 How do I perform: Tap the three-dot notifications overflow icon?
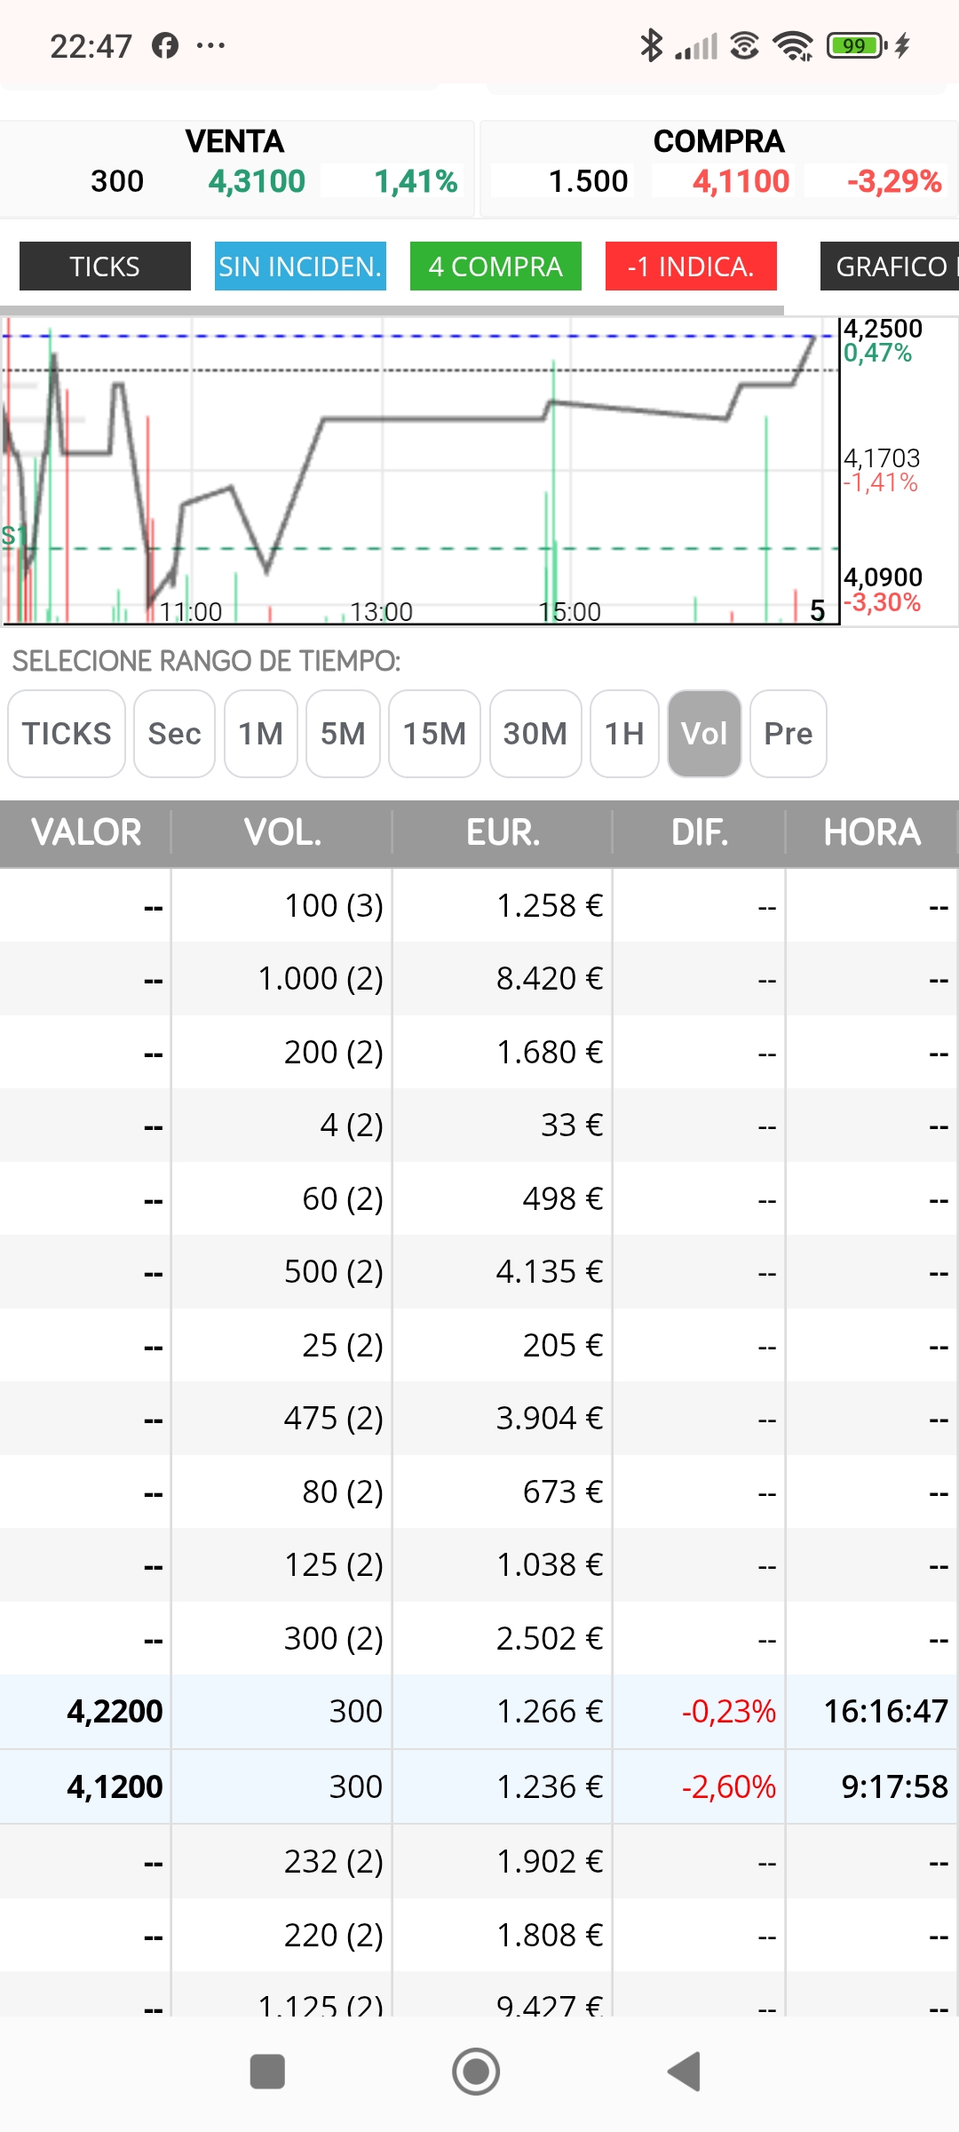pos(210,45)
